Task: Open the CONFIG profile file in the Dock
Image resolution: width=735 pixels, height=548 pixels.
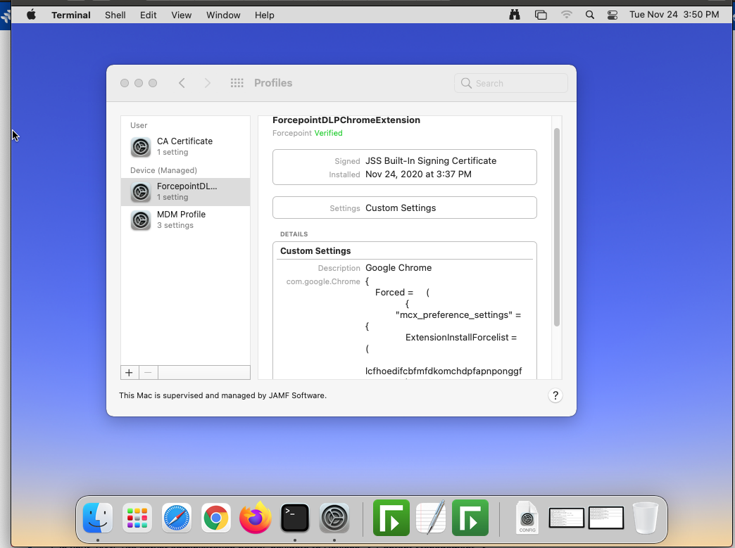Action: point(527,518)
